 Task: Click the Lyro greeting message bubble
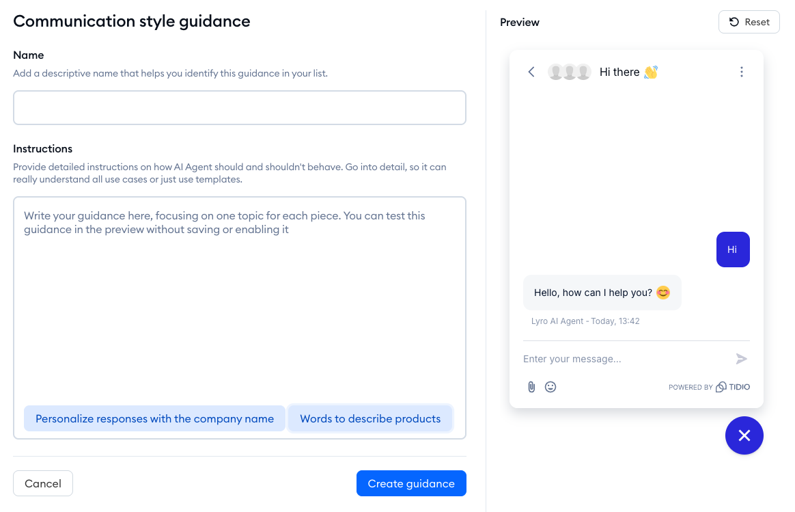(x=602, y=292)
